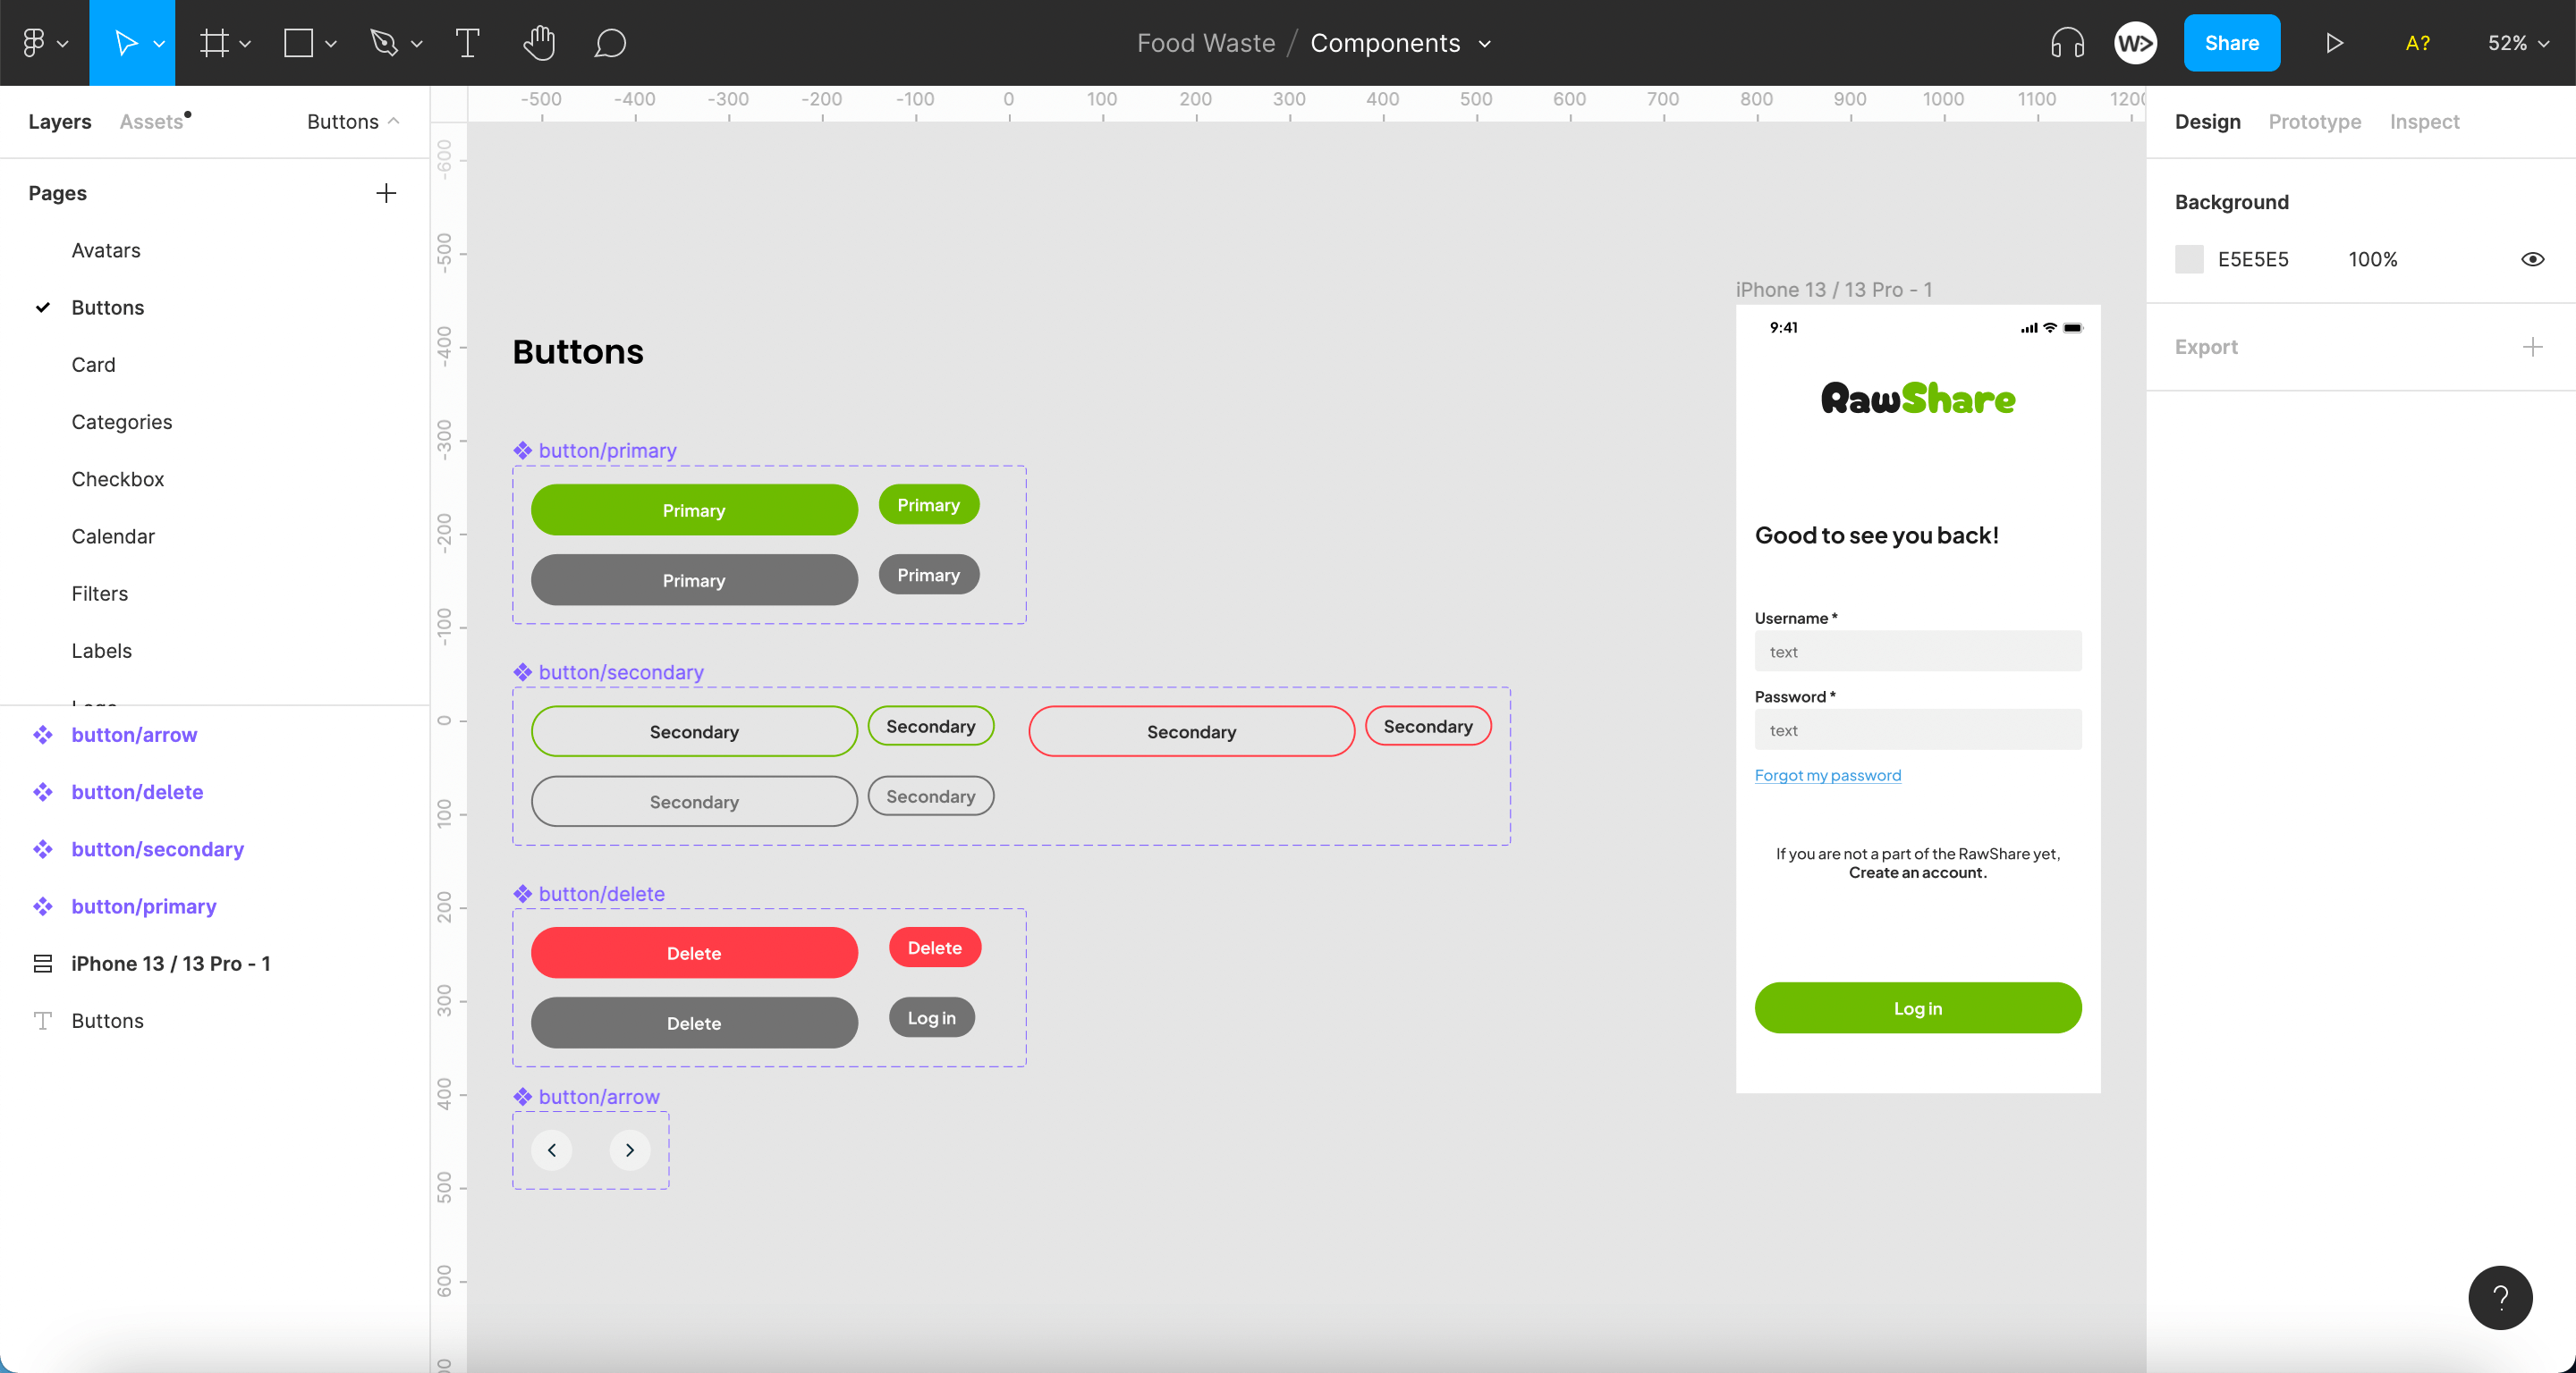The image size is (2576, 1373).
Task: Check the Buttons page entry
Action: (107, 307)
